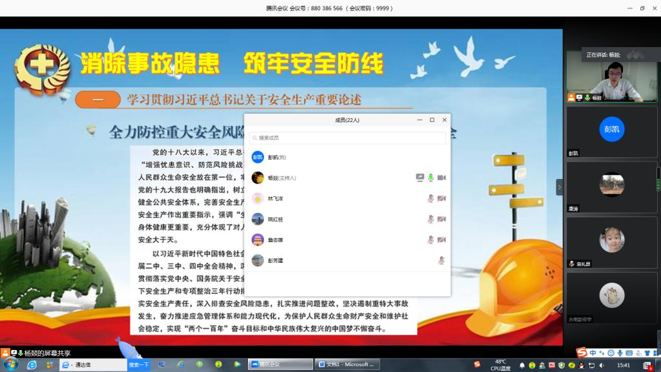661x372 pixels.
Task: Click 杨燚's camera icon in member list
Action: (442, 178)
